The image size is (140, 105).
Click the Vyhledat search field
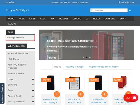tap(109, 10)
